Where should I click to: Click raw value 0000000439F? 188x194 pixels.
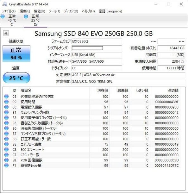pyautogui.click(x=167, y=102)
